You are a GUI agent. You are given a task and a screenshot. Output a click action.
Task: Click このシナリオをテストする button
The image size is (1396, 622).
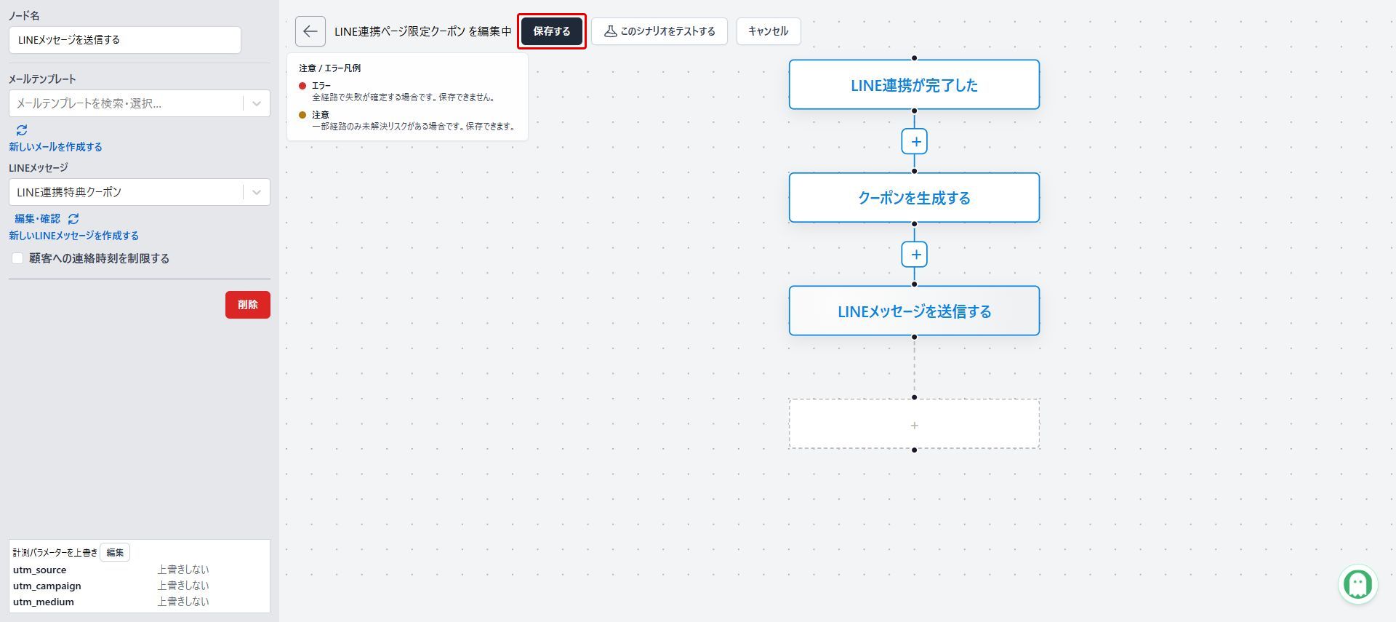[659, 31]
